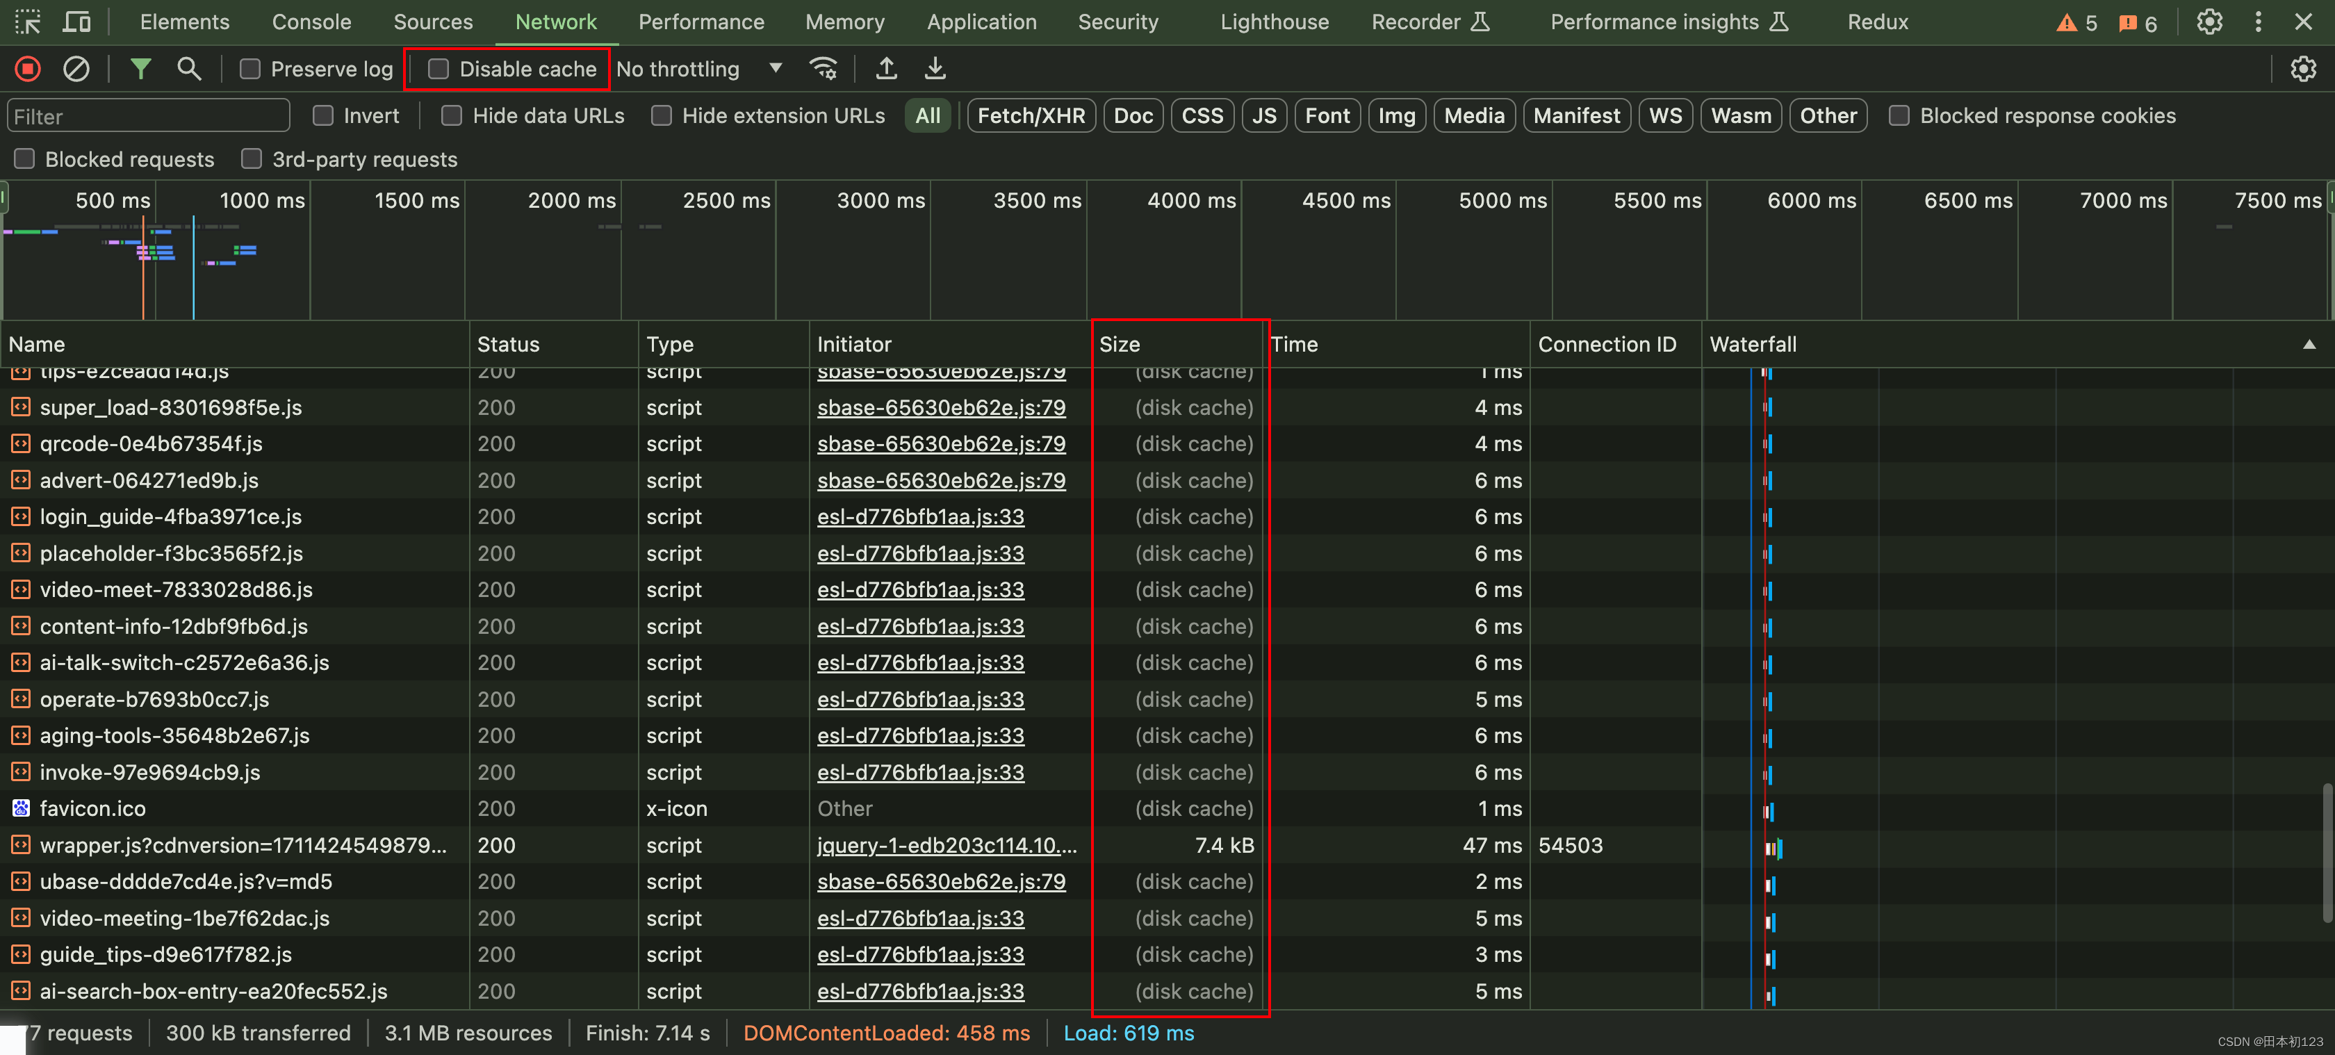Image resolution: width=2335 pixels, height=1055 pixels.
Task: Check the 3rd-party requests option
Action: (252, 158)
